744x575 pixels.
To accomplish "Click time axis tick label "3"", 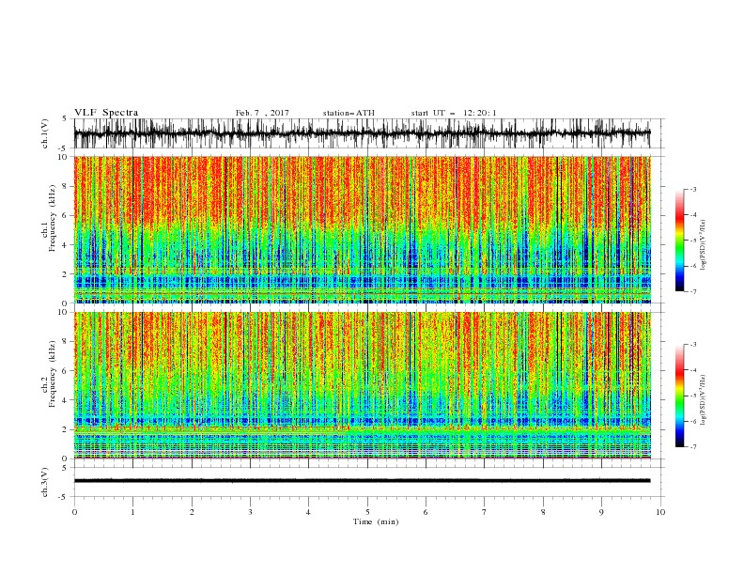I will tap(250, 512).
